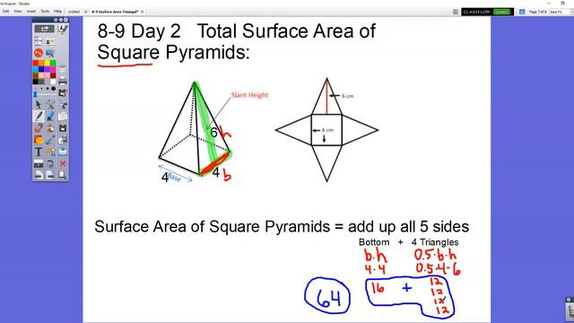Open the View menu
Image resolution: width=574 pixels, height=323 pixels.
[18, 12]
